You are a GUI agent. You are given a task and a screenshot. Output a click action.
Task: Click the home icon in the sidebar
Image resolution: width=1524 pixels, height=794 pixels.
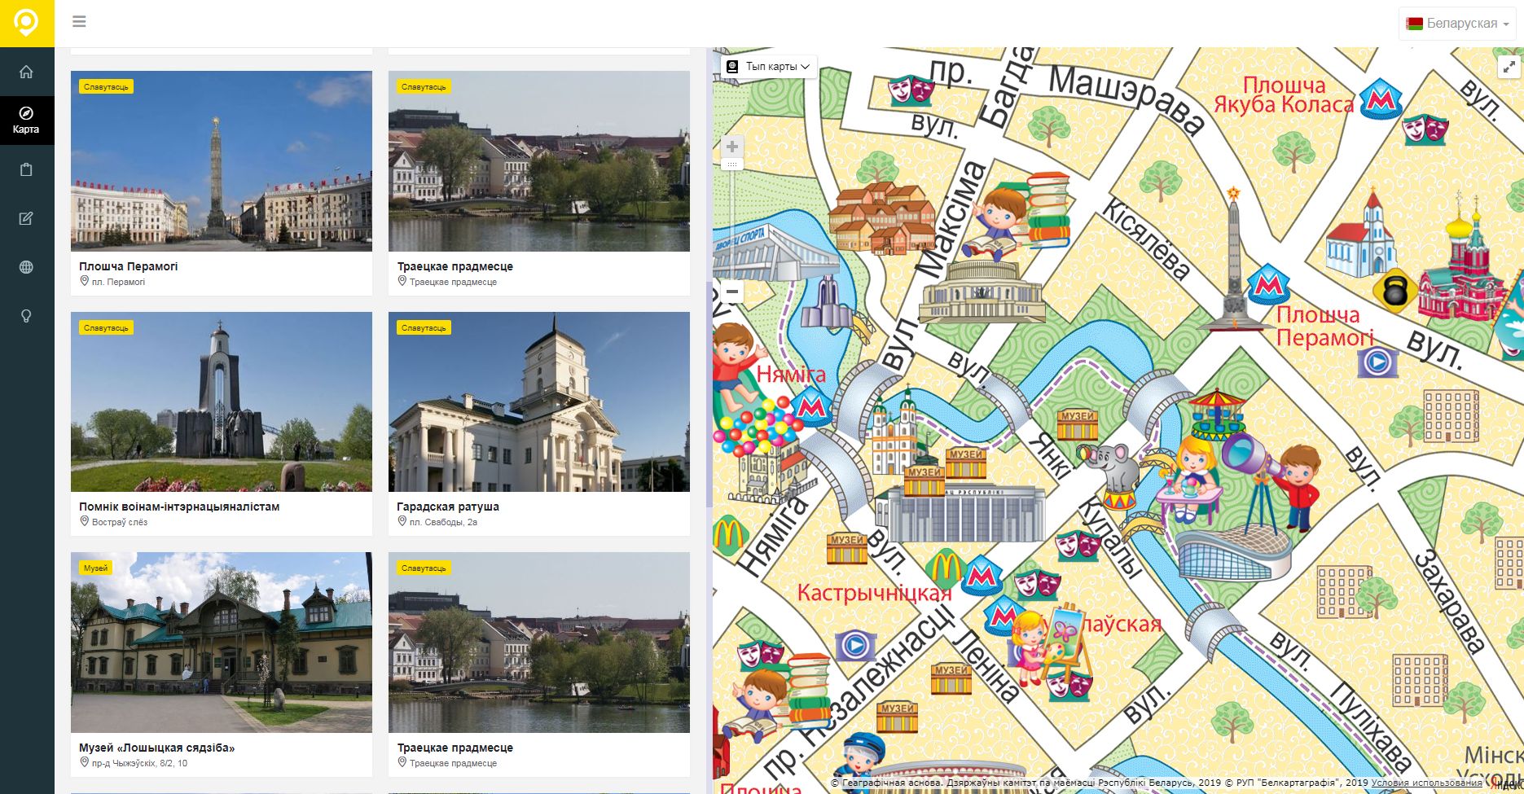[x=26, y=72]
